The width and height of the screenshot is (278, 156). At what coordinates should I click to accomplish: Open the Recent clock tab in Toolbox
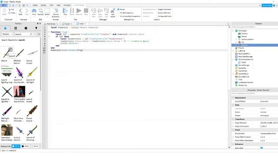(26, 28)
